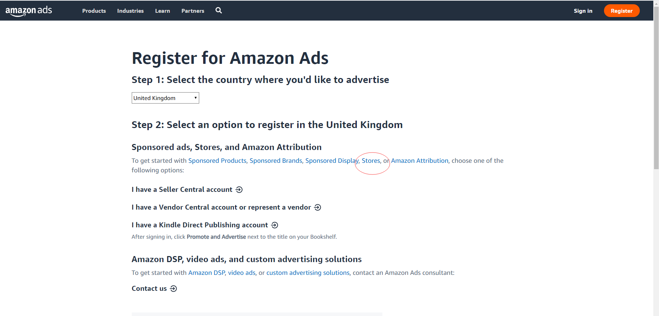
Task: Click the orange Register button
Action: click(622, 11)
